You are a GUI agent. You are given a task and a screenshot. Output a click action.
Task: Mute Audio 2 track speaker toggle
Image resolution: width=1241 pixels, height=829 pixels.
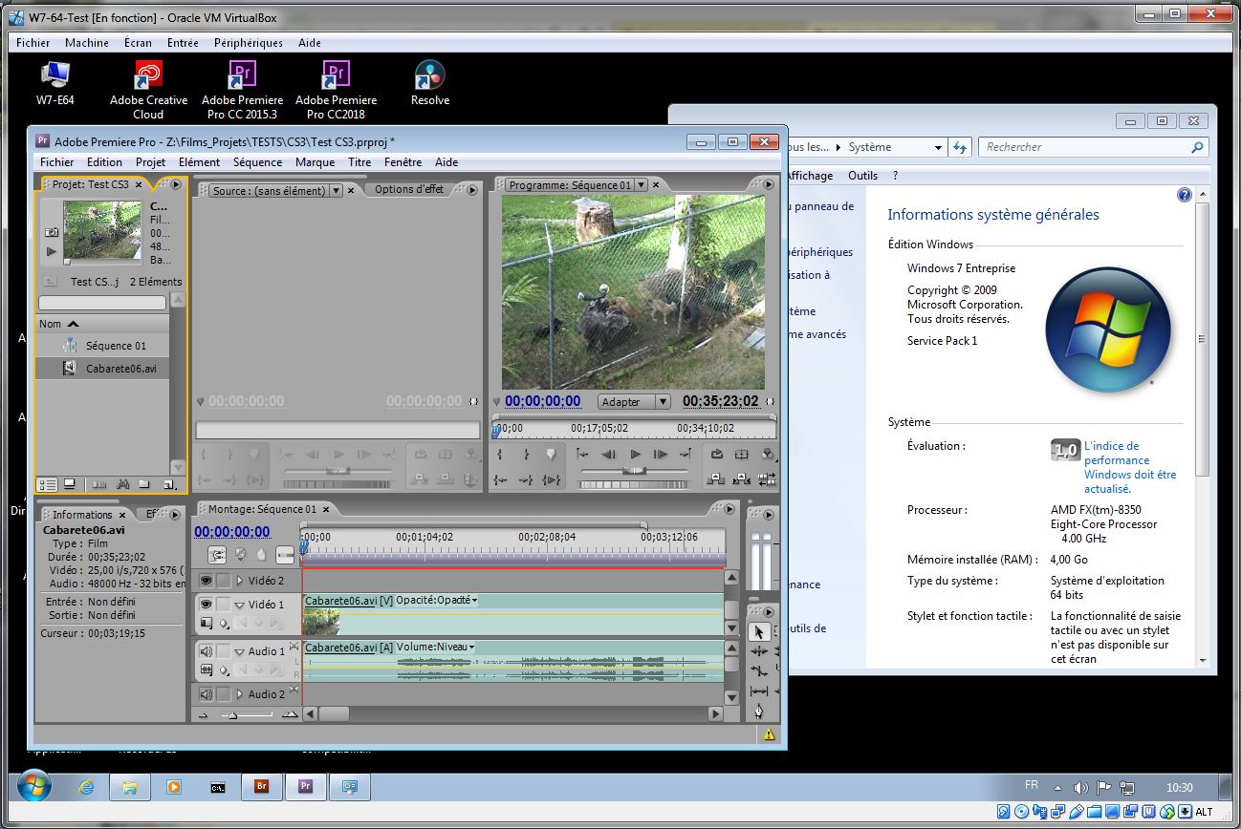(207, 694)
